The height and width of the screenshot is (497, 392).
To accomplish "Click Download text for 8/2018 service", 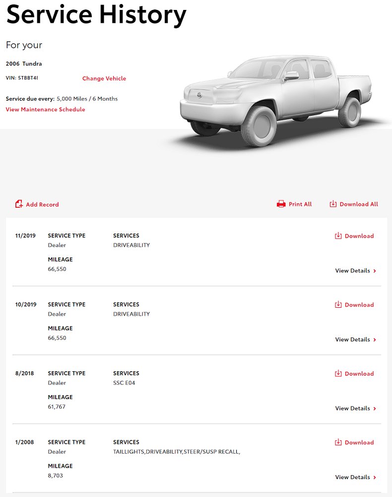I will tap(359, 373).
